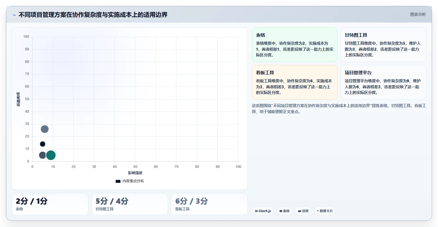Click the 2分 / 1分 stat card
438x227 pixels.
tap(50, 204)
